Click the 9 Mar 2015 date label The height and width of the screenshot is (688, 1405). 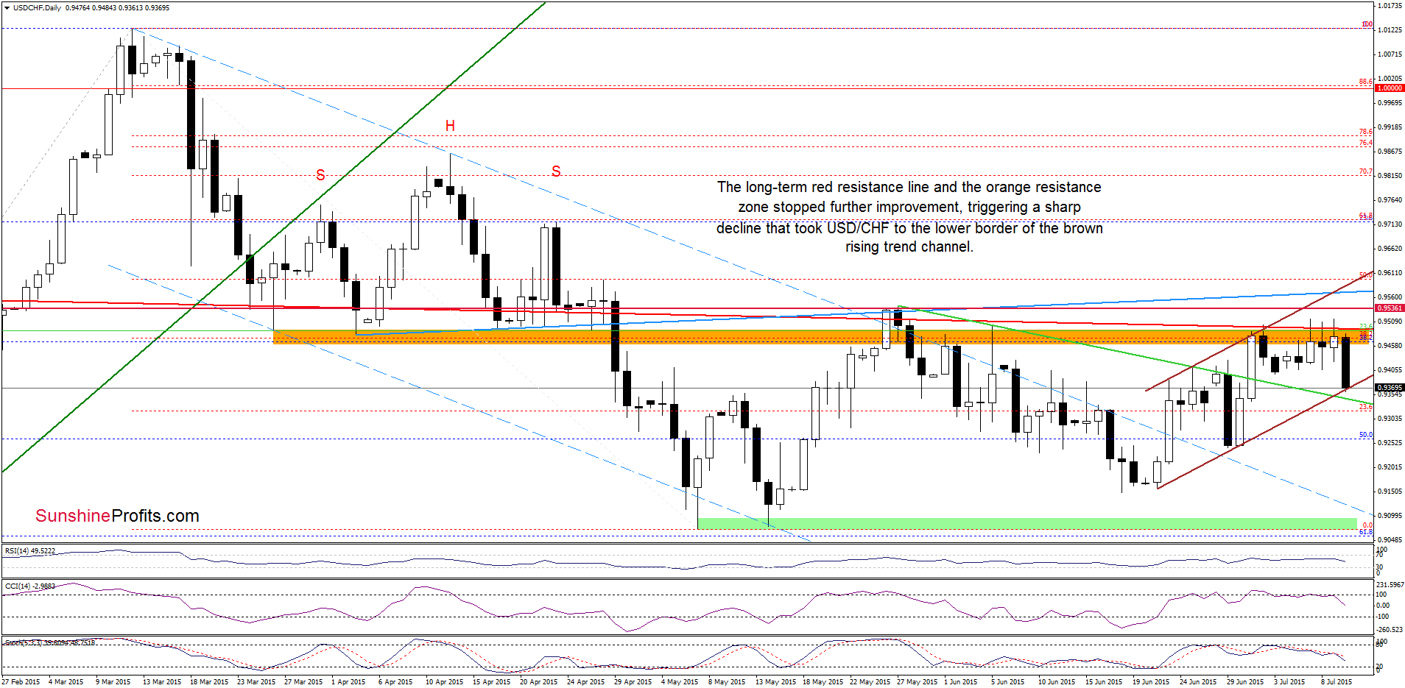click(113, 682)
